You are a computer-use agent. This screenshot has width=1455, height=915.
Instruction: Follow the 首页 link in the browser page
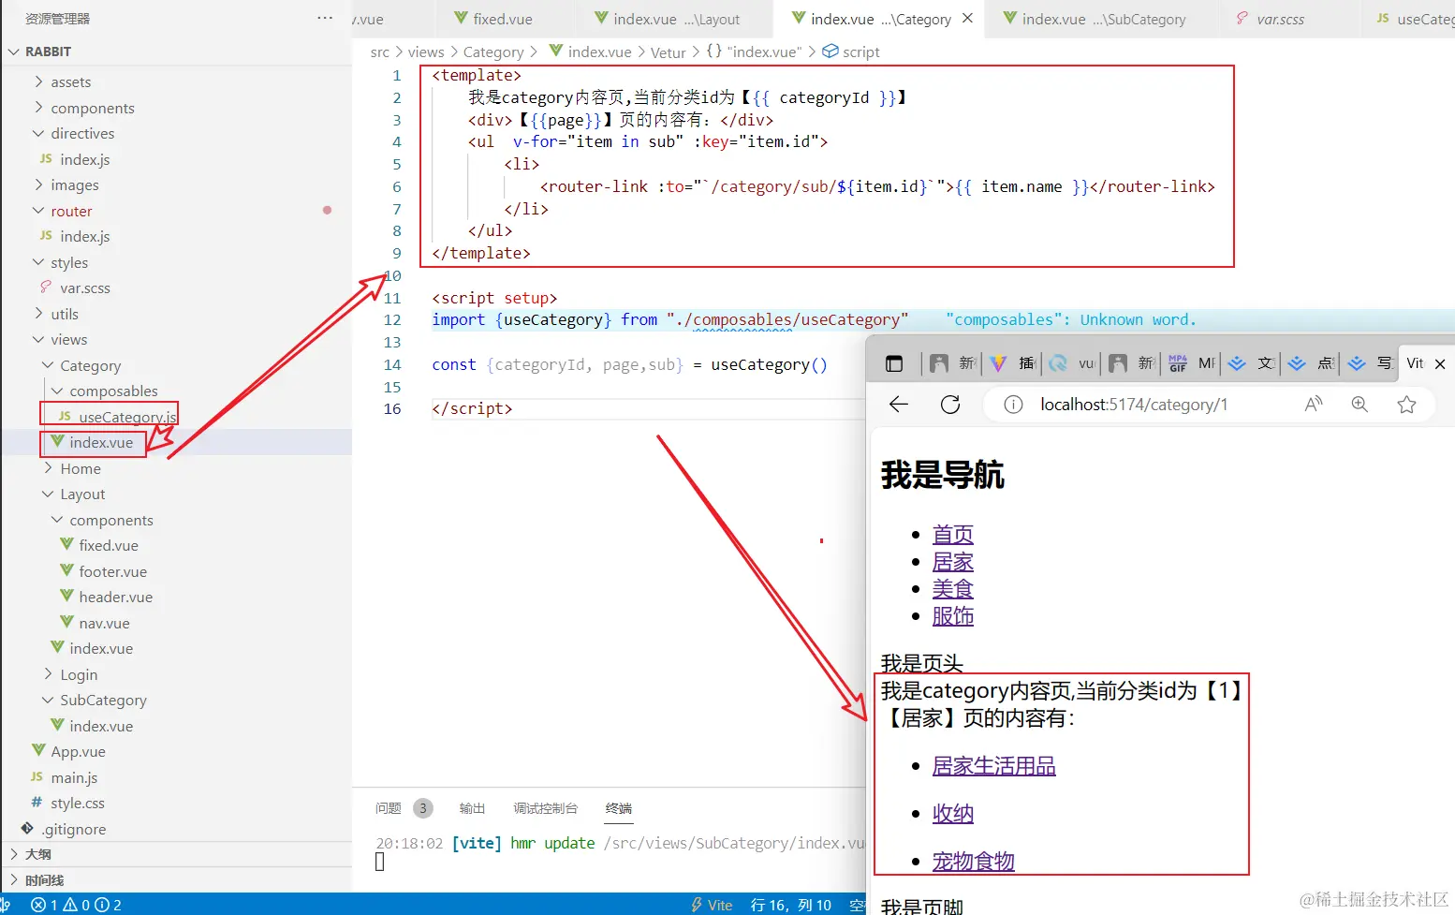pyautogui.click(x=952, y=535)
